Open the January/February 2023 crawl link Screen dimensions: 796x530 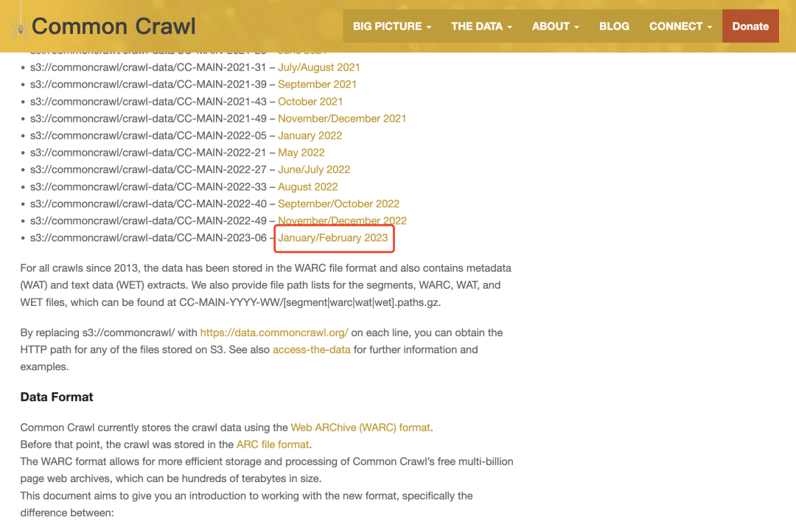(x=333, y=238)
